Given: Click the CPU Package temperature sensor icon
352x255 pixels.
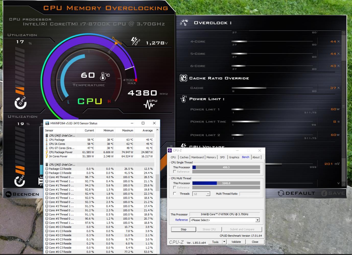Looking at the screenshot, I should [x=47, y=140].
